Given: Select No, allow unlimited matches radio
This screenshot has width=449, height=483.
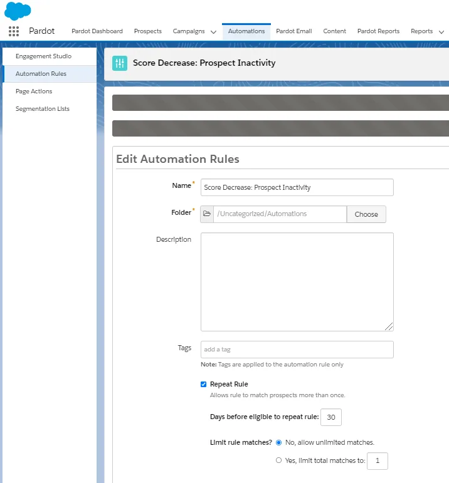Looking at the screenshot, I should click(279, 442).
